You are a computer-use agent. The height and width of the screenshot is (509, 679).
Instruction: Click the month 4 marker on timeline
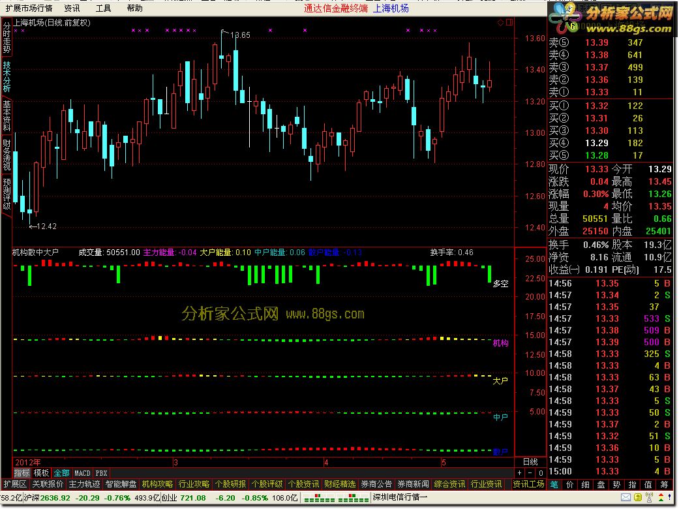point(326,462)
